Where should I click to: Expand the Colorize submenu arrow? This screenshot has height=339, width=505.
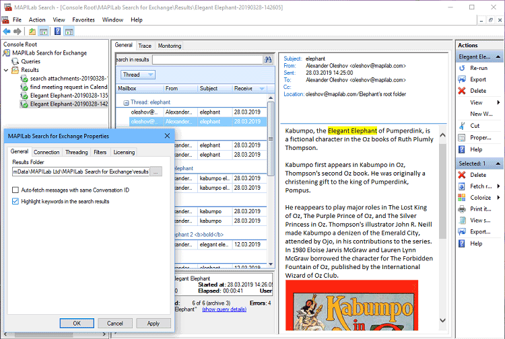click(x=498, y=198)
